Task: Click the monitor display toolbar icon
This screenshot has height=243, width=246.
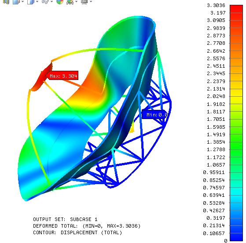Action: pyautogui.click(x=84, y=2)
